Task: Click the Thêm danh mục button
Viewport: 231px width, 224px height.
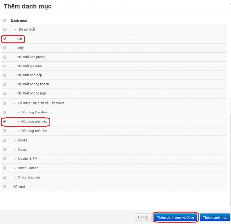Action: [x=215, y=217]
